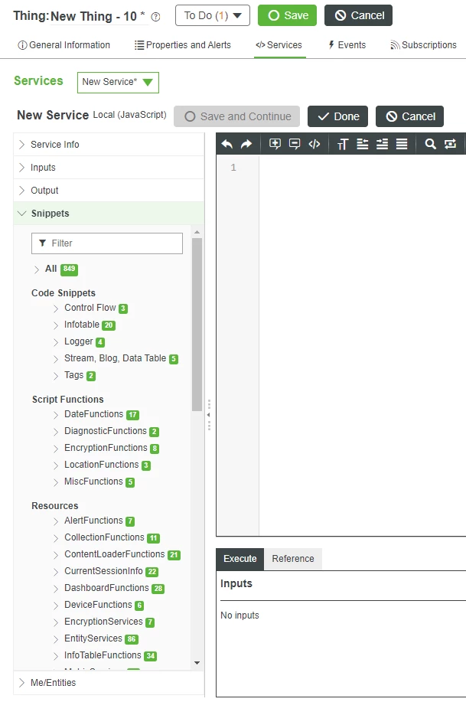The image size is (466, 702).
Task: Click the top Cancel button beside Save
Action: (x=359, y=15)
